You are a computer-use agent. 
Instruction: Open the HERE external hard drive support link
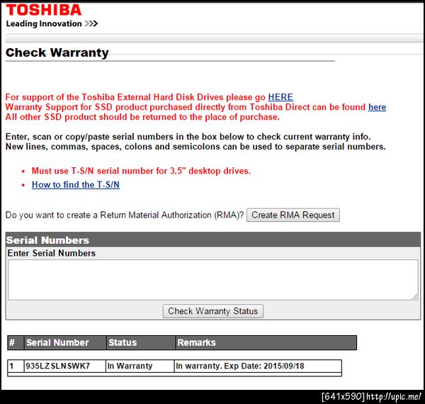280,97
